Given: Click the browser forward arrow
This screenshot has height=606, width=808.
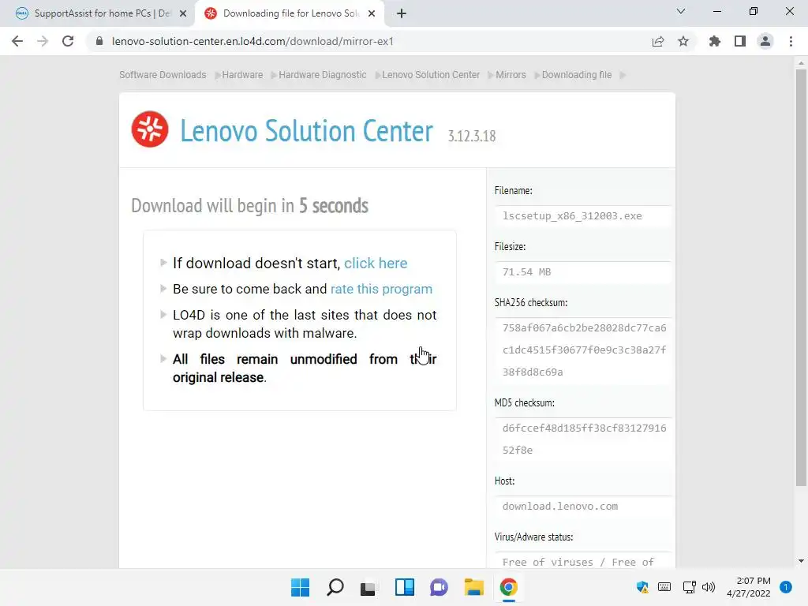Looking at the screenshot, I should coord(43,41).
